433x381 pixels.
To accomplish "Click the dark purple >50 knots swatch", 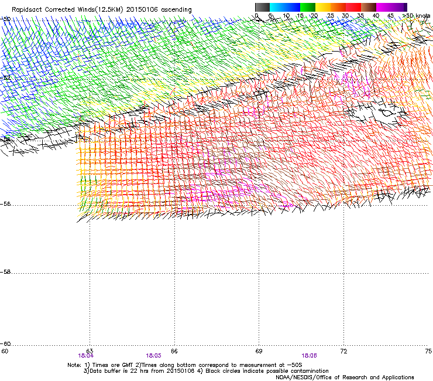I will [405, 7].
